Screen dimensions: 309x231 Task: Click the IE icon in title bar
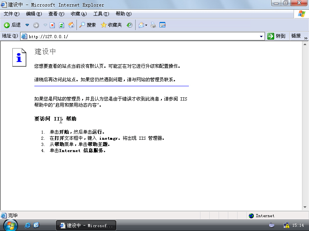4,4
